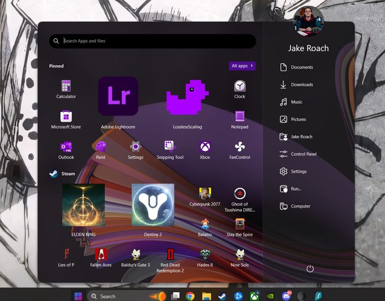Open Xbox app from the taskbar
The width and height of the screenshot is (385, 301).
point(255,296)
